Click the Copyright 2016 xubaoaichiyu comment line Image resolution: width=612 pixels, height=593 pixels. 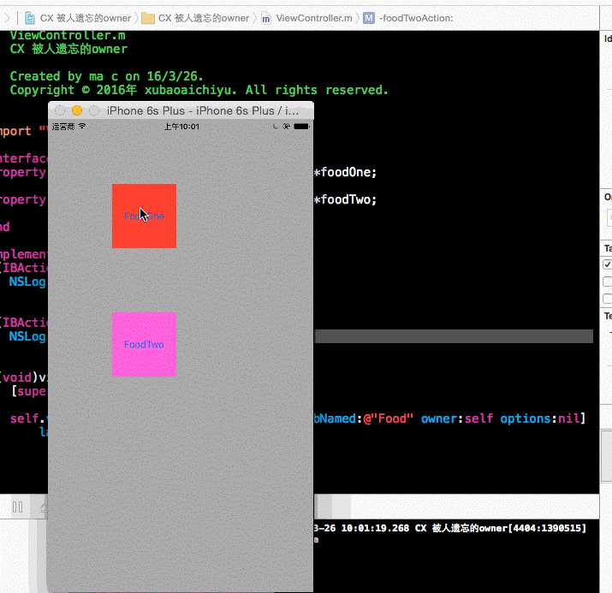(199, 90)
